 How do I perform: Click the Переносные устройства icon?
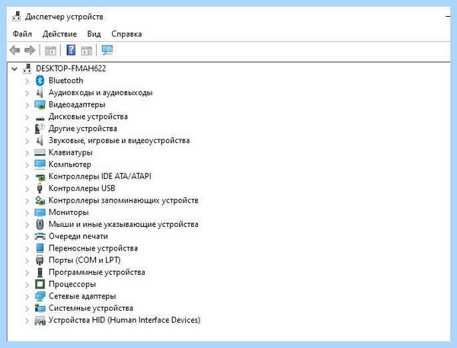click(x=40, y=248)
